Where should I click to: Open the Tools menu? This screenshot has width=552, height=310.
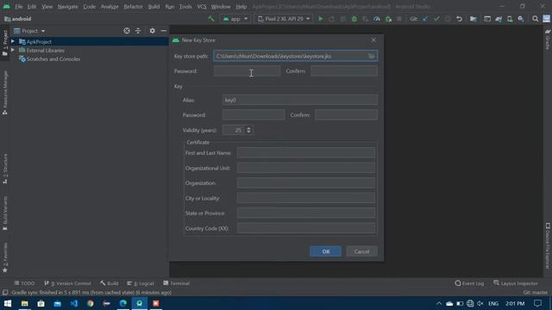pyautogui.click(x=185, y=6)
